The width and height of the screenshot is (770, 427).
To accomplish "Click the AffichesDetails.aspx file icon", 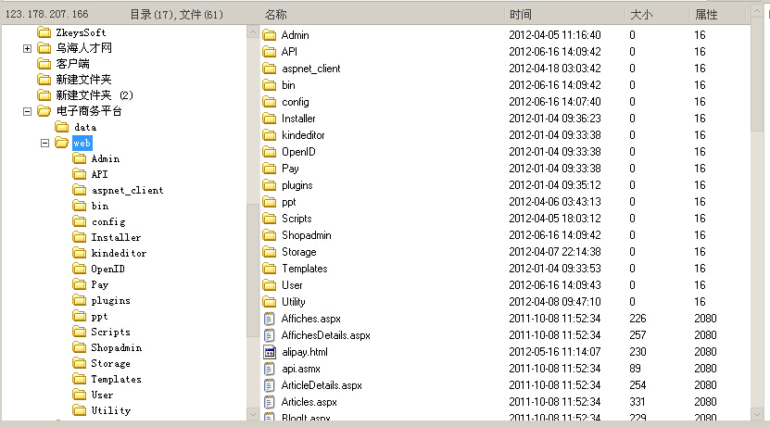I will point(269,335).
